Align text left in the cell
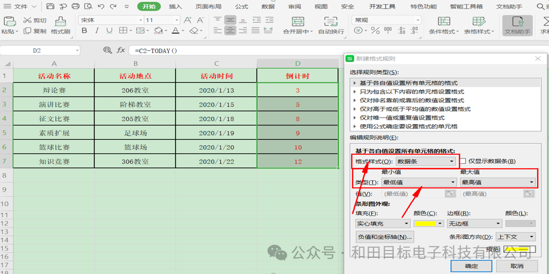 (x=217, y=31)
